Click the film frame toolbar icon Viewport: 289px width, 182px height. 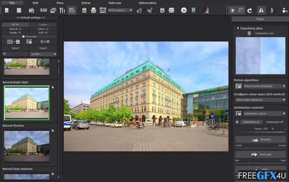(x=171, y=10)
